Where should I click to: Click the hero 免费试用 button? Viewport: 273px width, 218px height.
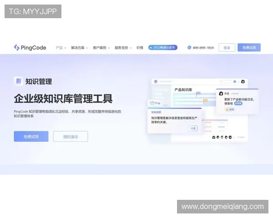pyautogui.click(x=31, y=136)
